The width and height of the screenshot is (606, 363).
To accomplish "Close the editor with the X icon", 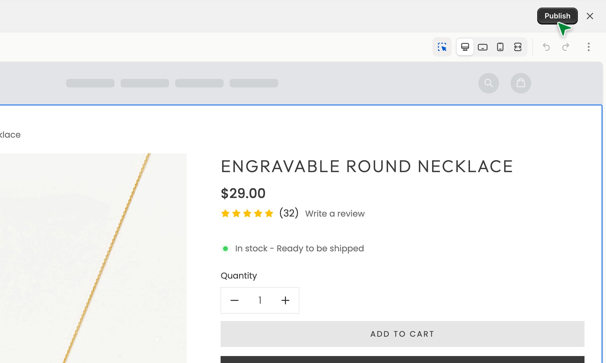I will tap(590, 16).
